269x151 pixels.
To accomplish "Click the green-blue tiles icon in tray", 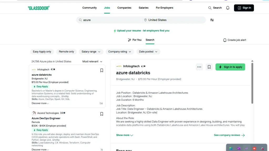I will [231, 148].
